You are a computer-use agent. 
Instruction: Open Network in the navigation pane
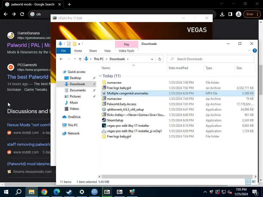[x=73, y=133]
